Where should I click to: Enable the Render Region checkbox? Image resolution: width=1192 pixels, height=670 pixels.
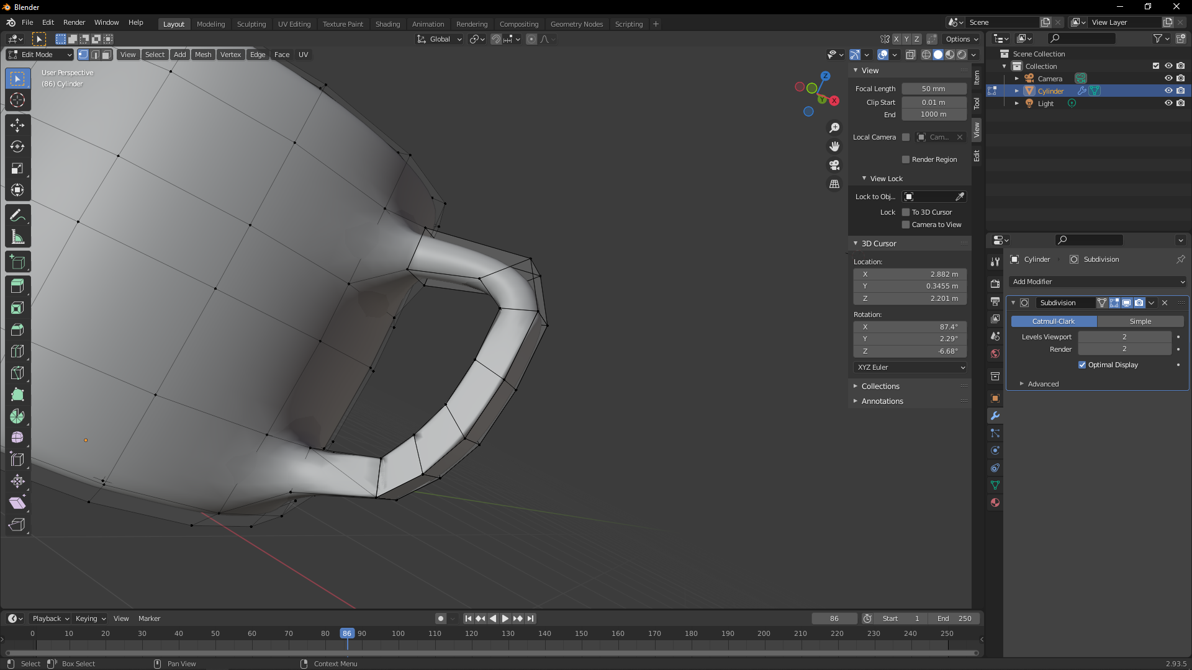(x=906, y=159)
